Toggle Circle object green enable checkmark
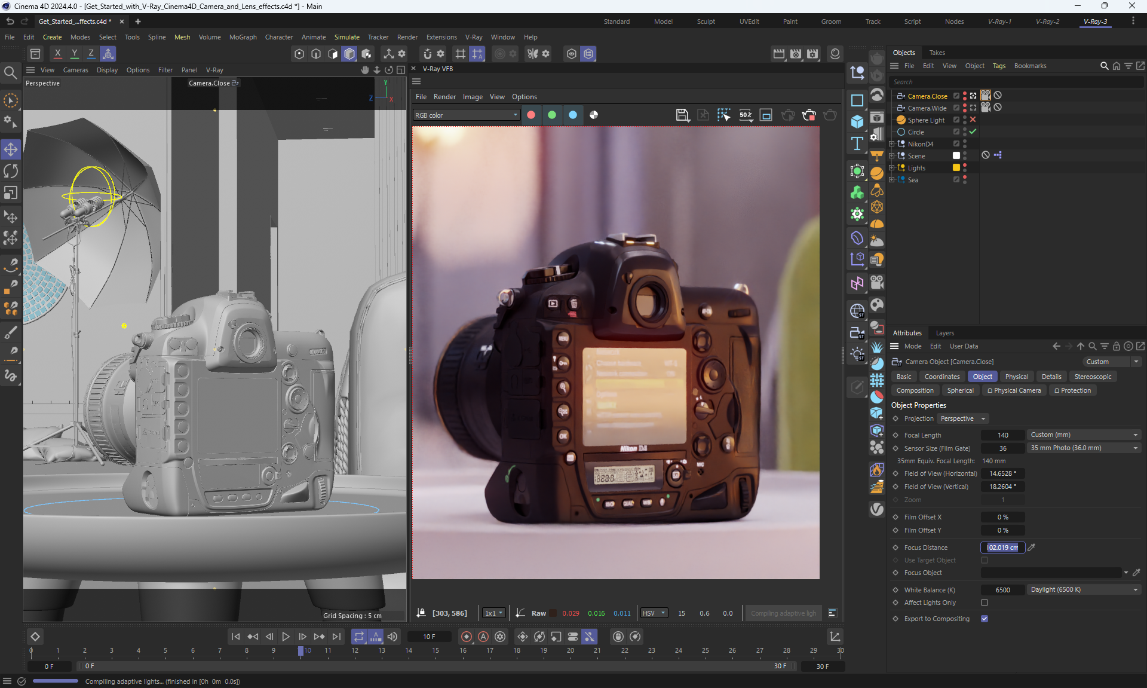Screen dimensions: 1147x688 tap(973, 132)
